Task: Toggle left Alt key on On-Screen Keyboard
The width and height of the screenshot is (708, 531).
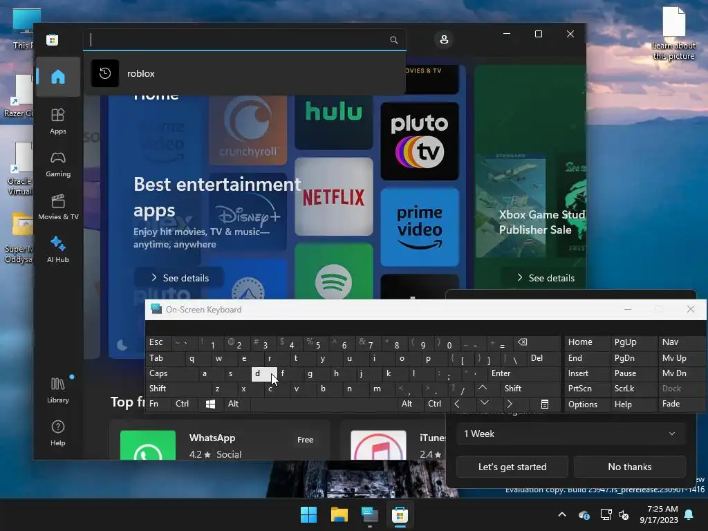Action: [237, 404]
